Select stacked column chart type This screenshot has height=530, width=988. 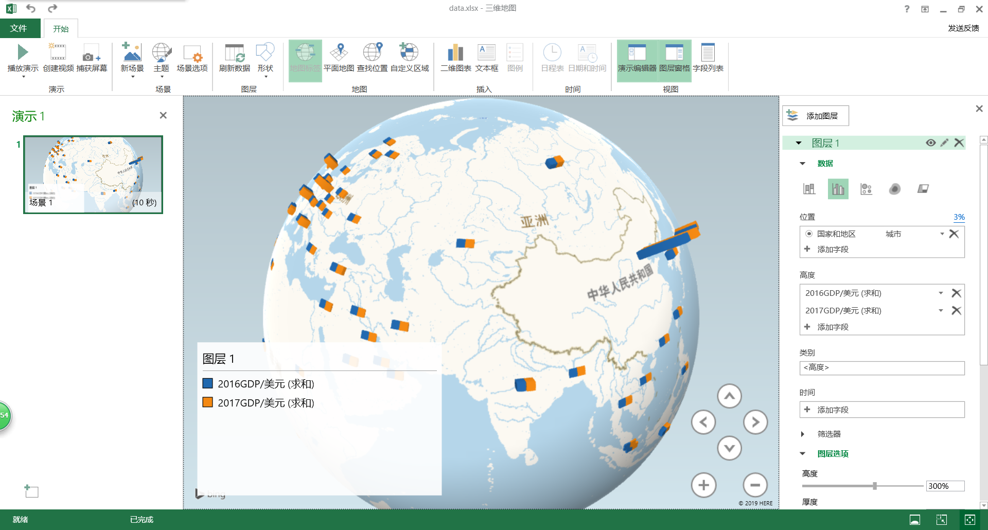coord(809,189)
